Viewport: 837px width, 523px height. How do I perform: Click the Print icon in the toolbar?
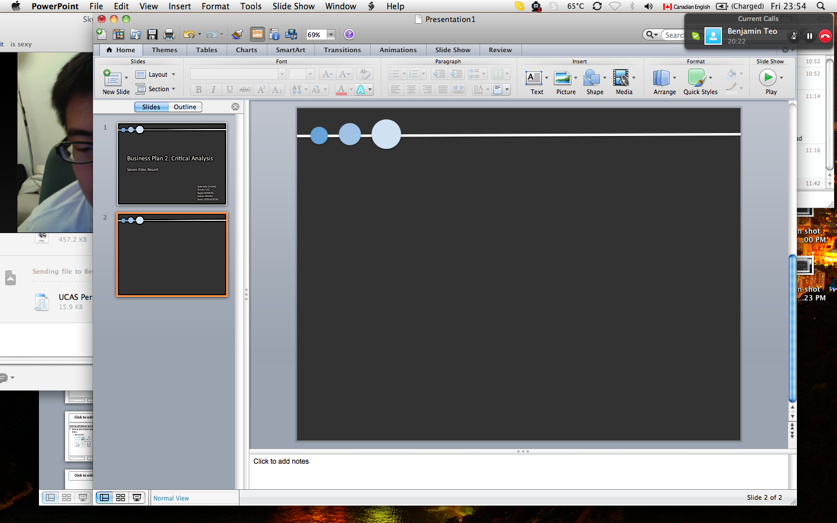(169, 35)
